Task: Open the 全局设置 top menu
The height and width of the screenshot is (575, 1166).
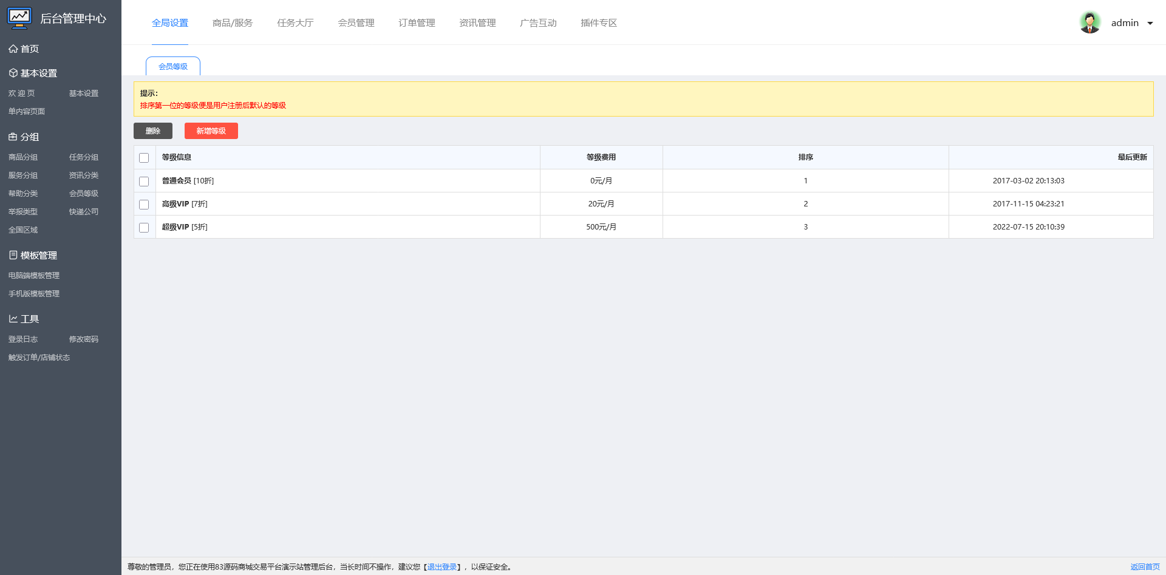Action: coord(170,23)
